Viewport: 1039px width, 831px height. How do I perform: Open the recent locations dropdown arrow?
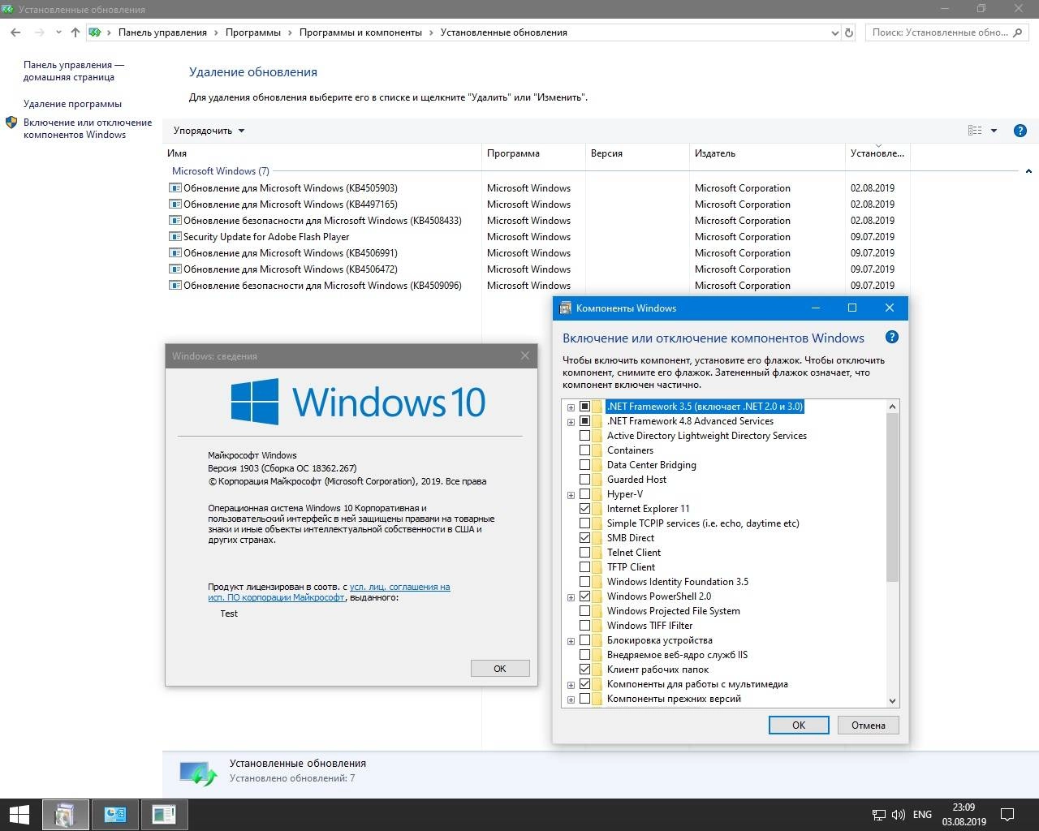click(x=58, y=32)
